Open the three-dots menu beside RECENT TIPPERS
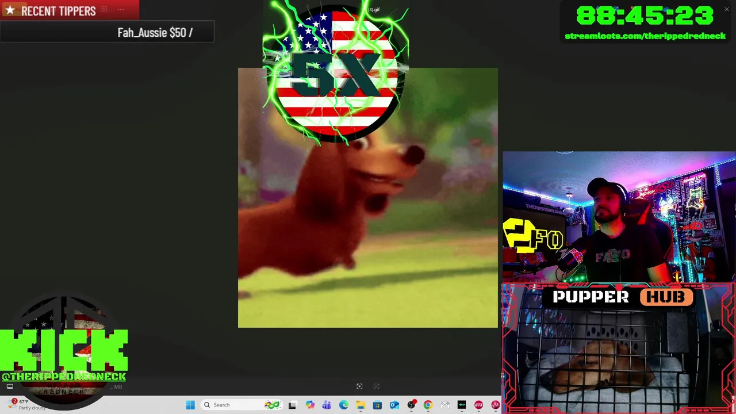736x414 pixels. [x=121, y=9]
